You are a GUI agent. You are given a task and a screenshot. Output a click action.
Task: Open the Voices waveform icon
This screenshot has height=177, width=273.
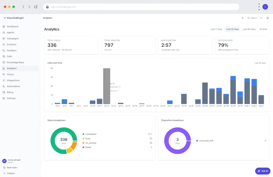click(x=4, y=74)
